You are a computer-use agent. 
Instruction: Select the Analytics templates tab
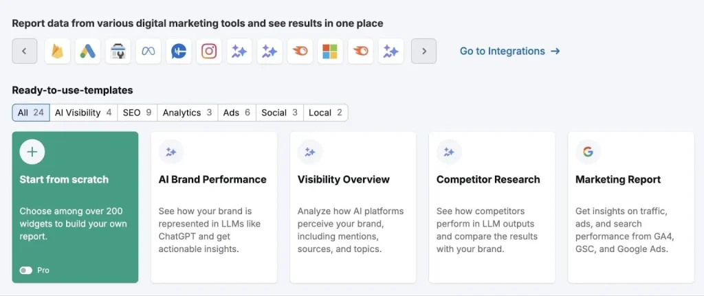187,113
